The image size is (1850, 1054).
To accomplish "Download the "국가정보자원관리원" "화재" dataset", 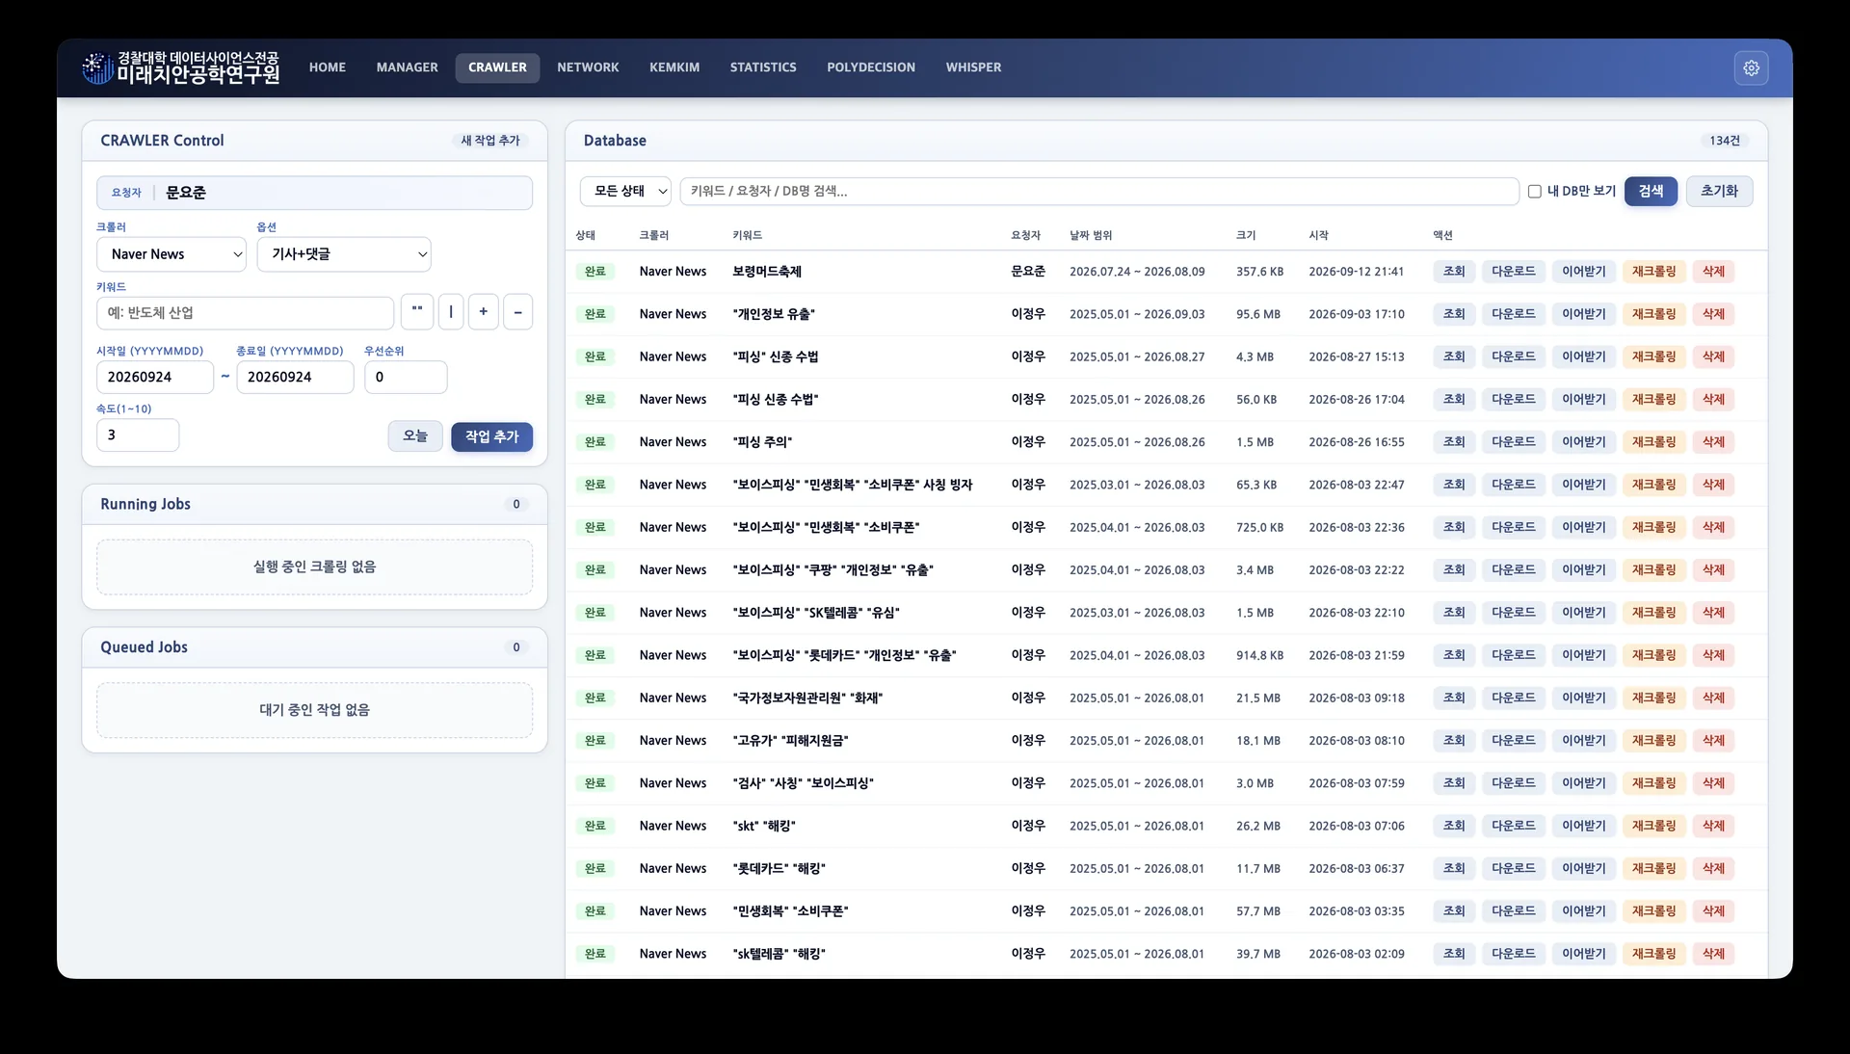I will (1513, 698).
